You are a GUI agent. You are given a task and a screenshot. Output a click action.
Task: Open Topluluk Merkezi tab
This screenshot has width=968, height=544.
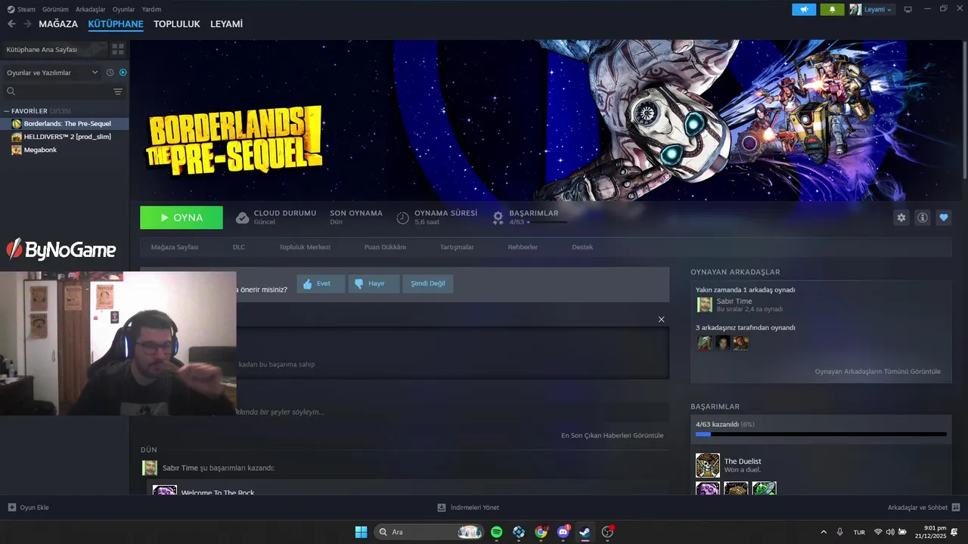[x=305, y=247]
